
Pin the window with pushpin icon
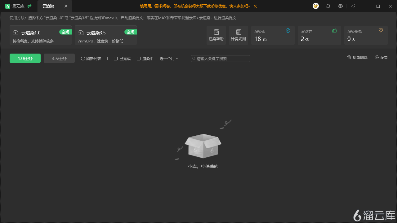pos(353,6)
